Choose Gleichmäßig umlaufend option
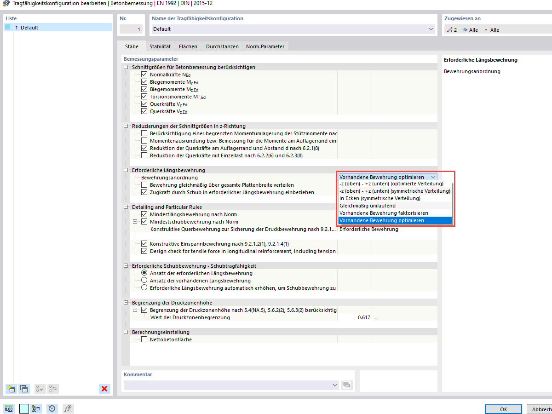The width and height of the screenshot is (552, 414). 395,206
